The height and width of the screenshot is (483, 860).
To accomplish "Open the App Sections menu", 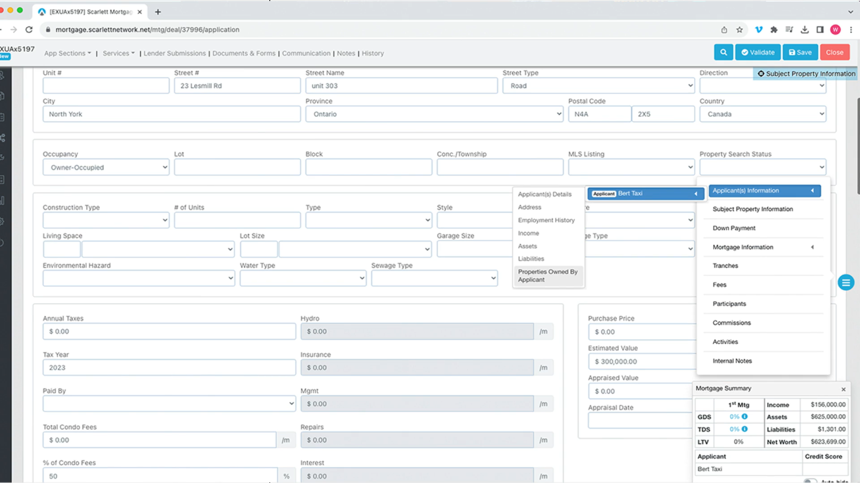I will point(67,53).
